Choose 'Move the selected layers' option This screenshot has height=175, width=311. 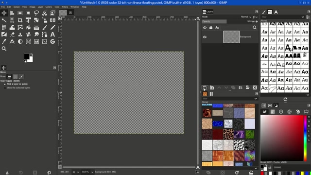click(17, 87)
